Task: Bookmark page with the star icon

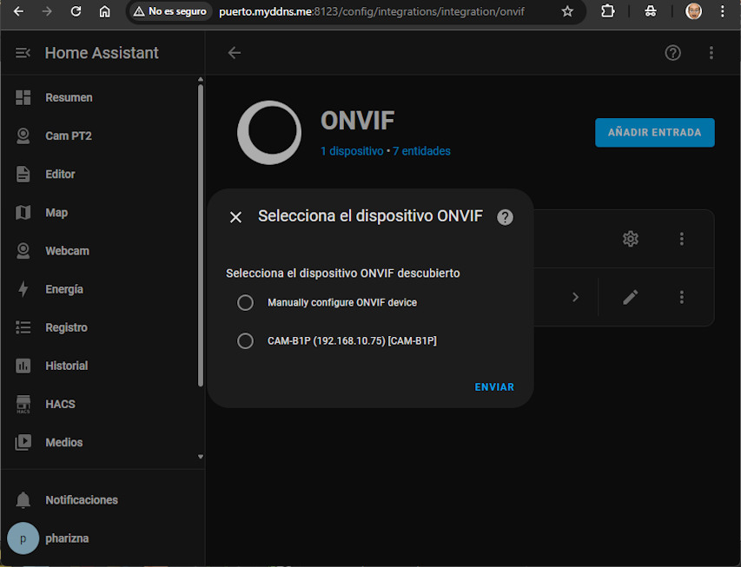Action: (567, 11)
